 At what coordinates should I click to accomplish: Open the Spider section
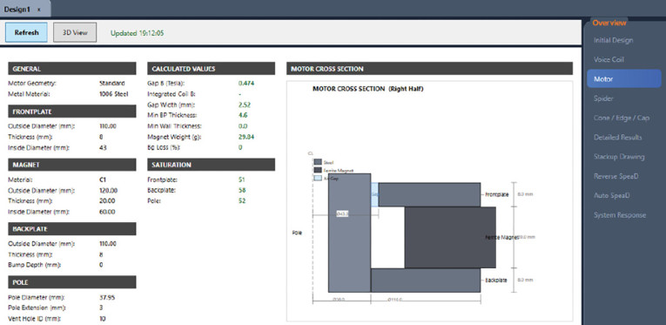pos(603,98)
